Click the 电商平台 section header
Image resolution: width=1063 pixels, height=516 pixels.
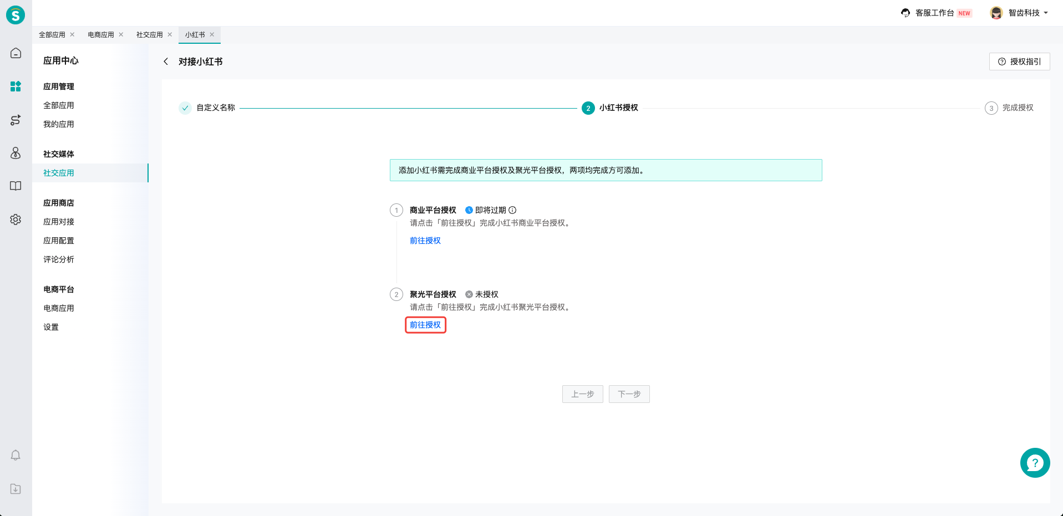coord(59,289)
